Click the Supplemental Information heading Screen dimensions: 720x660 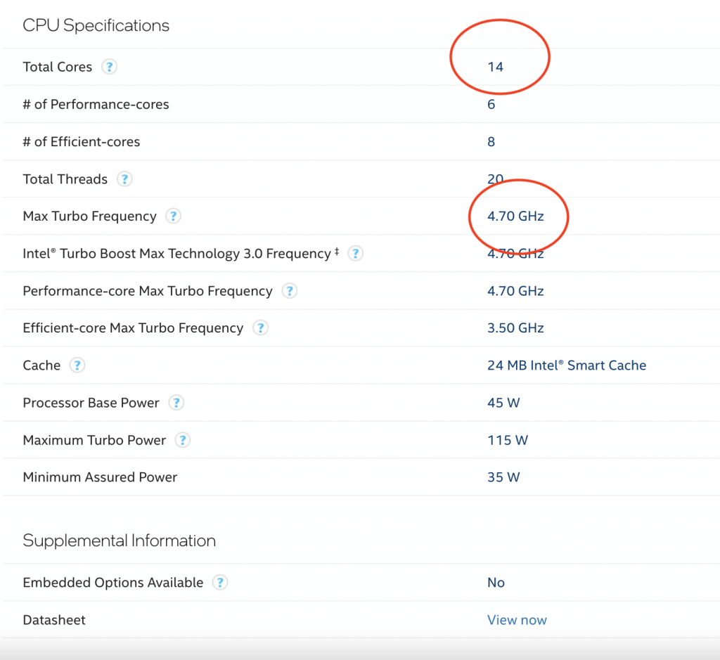click(119, 541)
